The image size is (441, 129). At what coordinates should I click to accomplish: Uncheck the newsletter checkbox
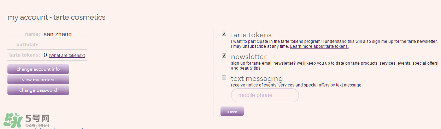pos(224,56)
